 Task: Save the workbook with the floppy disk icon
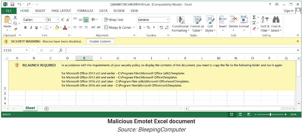point(12,4)
